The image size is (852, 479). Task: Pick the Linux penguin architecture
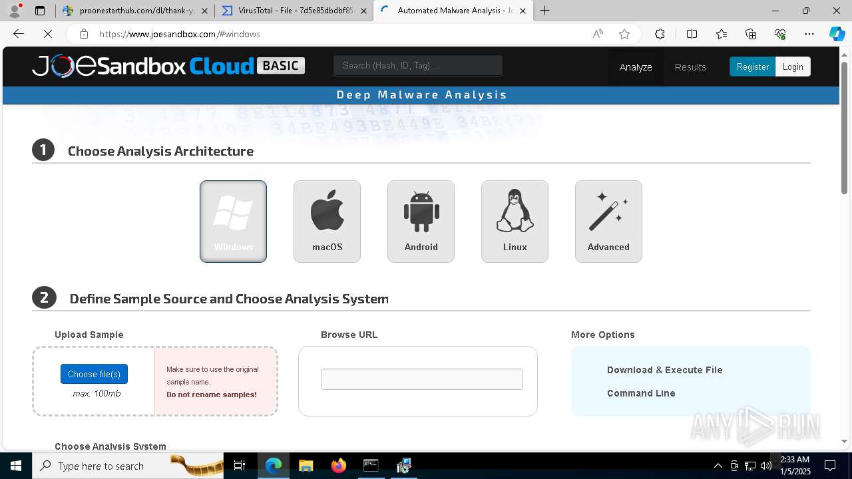tap(515, 222)
